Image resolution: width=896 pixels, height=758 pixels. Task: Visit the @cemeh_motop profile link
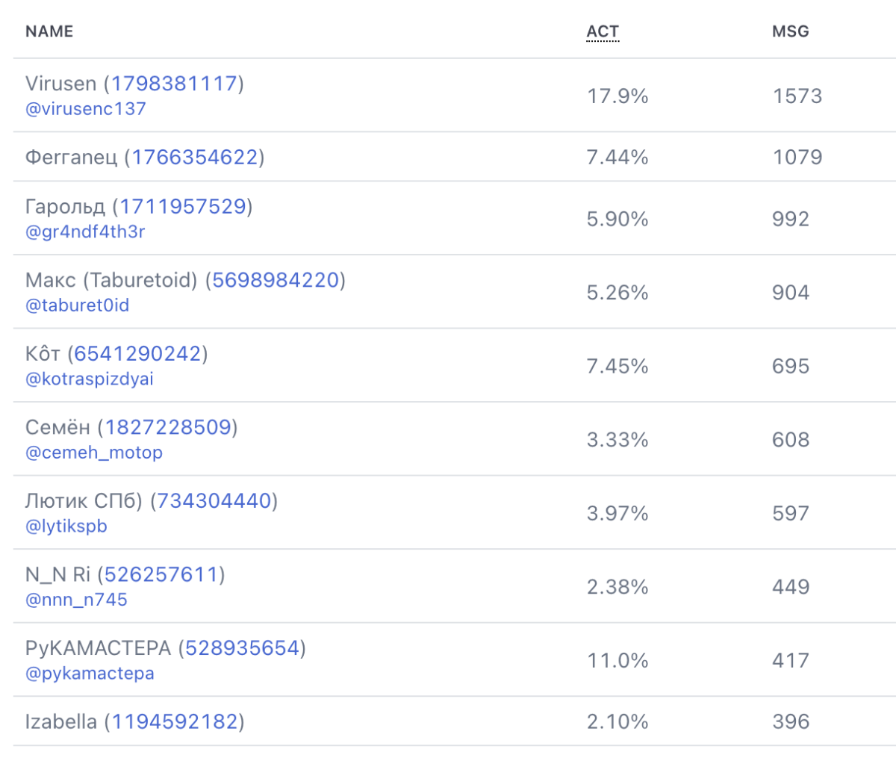[94, 453]
